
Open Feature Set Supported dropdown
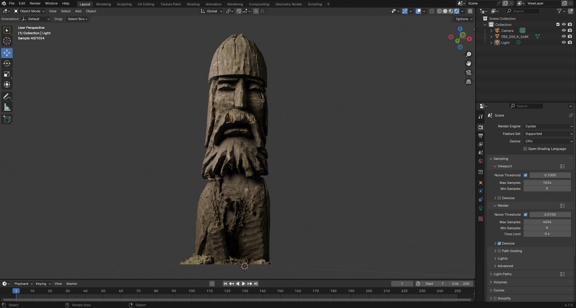(x=549, y=134)
